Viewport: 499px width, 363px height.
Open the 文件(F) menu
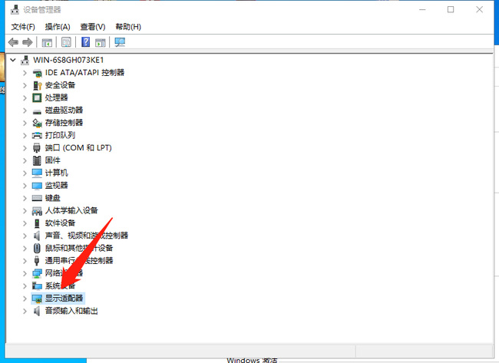23,27
